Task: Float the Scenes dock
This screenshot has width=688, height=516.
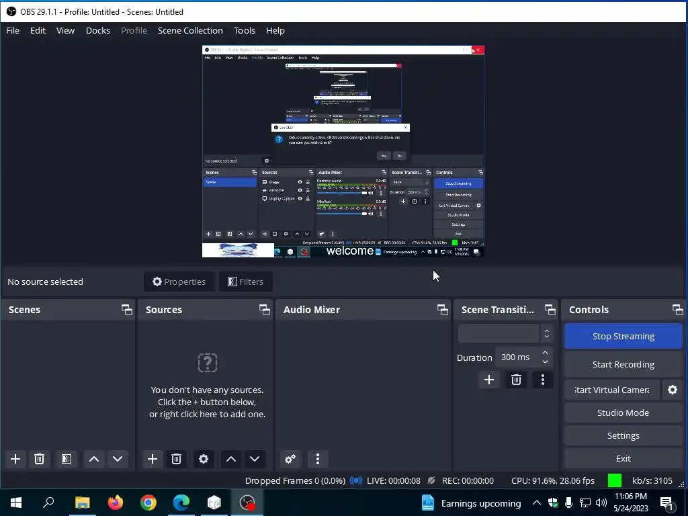Action: (x=127, y=310)
